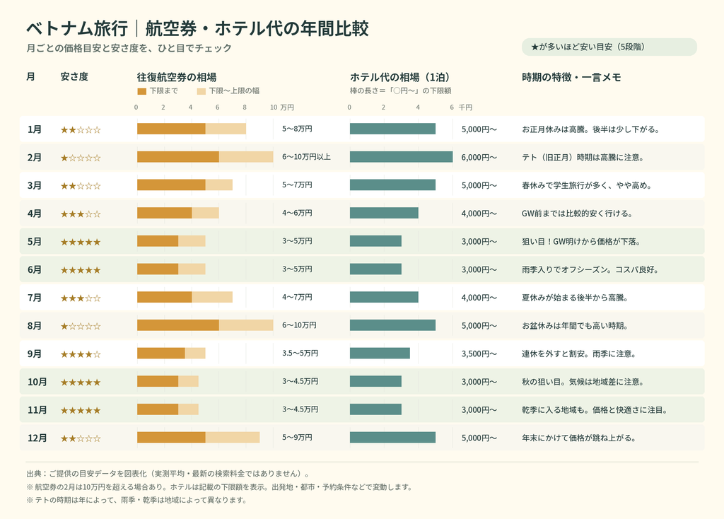Select the ホテル代の相場（1泊） column header
The image size is (724, 519).
click(x=400, y=77)
